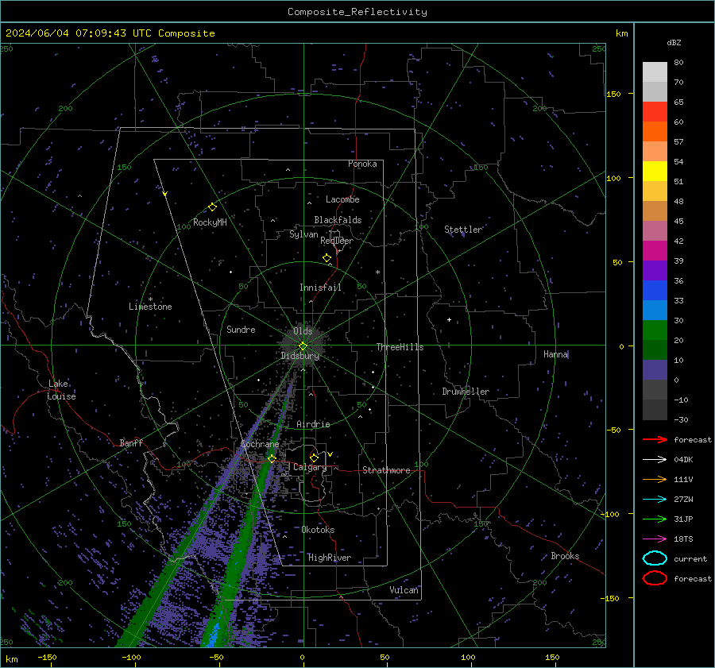
Task: Select the Okotoks map label
Action: pos(318,530)
